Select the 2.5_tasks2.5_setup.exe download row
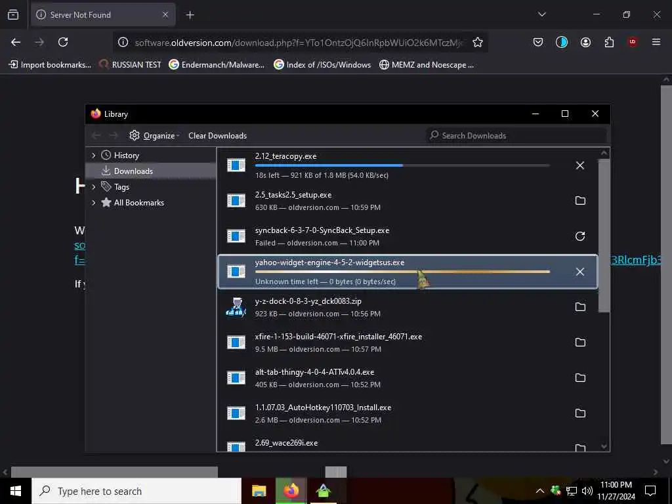Screen dimensions: 672x504 [408, 201]
